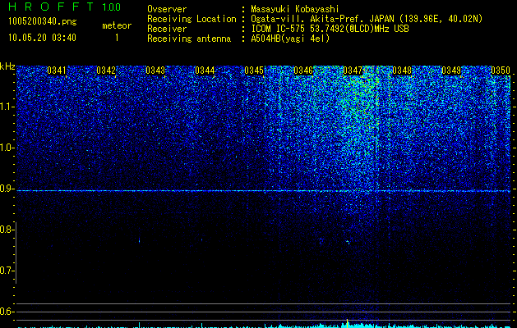Select the 0350 time marker
The height and width of the screenshot is (328, 517).
click(501, 71)
